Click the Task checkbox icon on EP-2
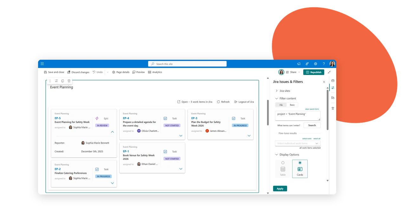The width and height of the screenshot is (406, 224). (97, 169)
